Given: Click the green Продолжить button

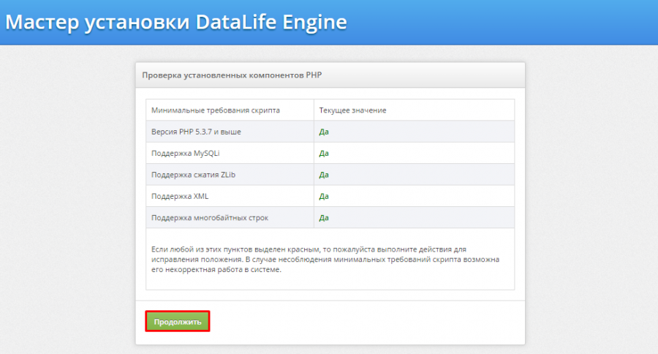Looking at the screenshot, I should (x=178, y=322).
